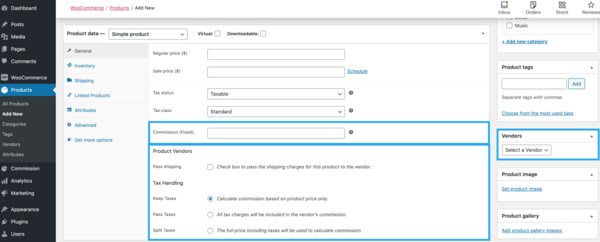
Task: Check the Pass shipping checkbox
Action: click(x=210, y=167)
